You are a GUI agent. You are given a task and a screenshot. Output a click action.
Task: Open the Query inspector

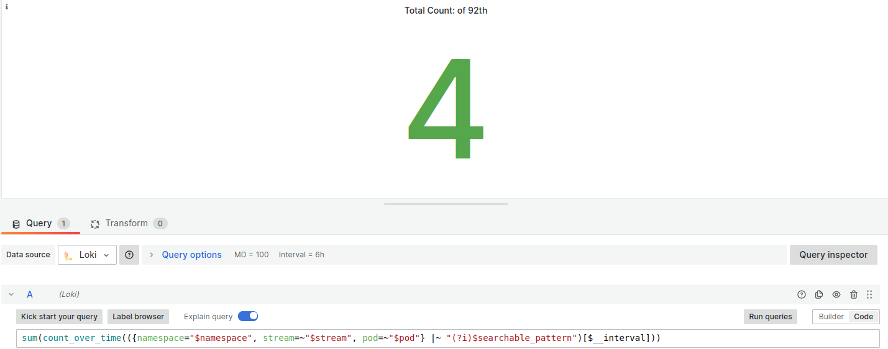pyautogui.click(x=833, y=255)
